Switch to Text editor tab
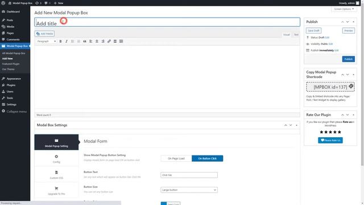The height and width of the screenshot is (205, 364). (296, 35)
